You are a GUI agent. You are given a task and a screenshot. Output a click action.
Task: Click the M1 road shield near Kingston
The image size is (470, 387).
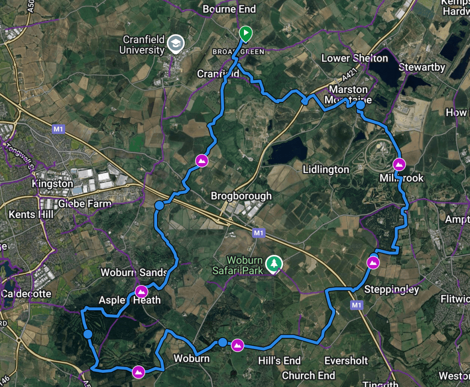[58, 129]
